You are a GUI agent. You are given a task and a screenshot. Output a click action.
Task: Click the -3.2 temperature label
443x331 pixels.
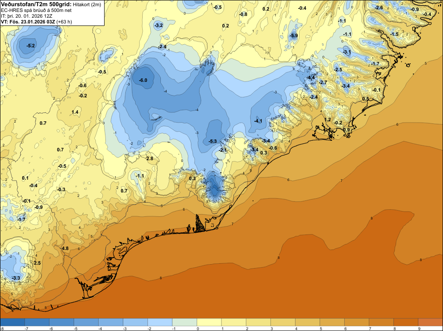[x=159, y=25]
